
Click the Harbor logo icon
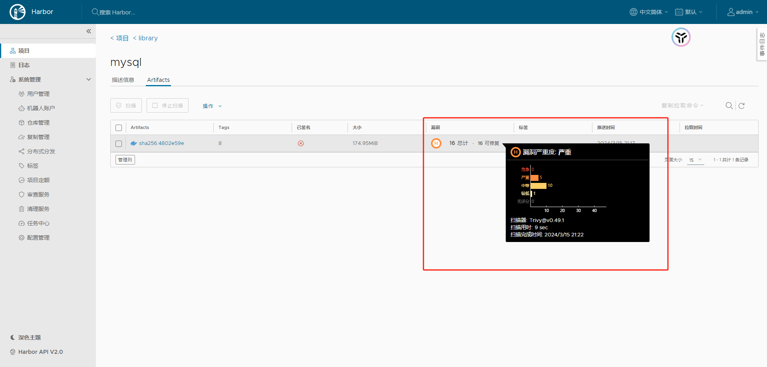(x=18, y=12)
